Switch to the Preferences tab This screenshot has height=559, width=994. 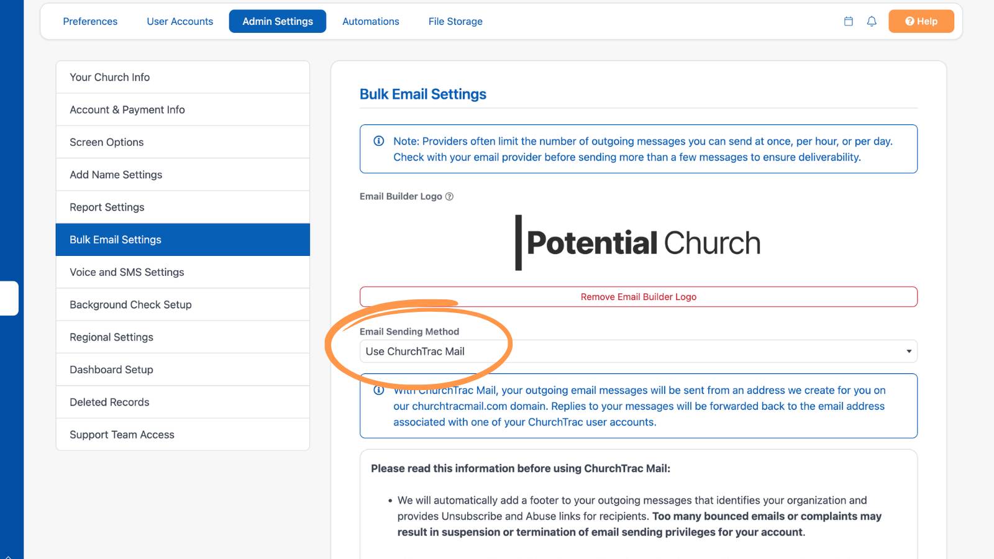tap(90, 21)
